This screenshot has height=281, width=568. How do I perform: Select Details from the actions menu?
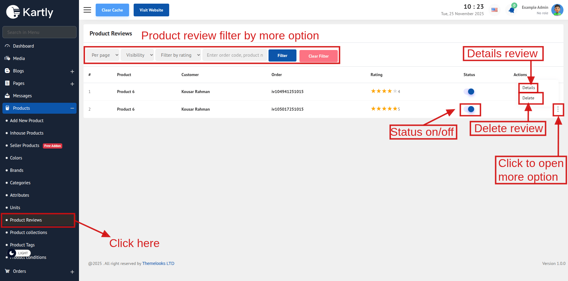click(529, 88)
